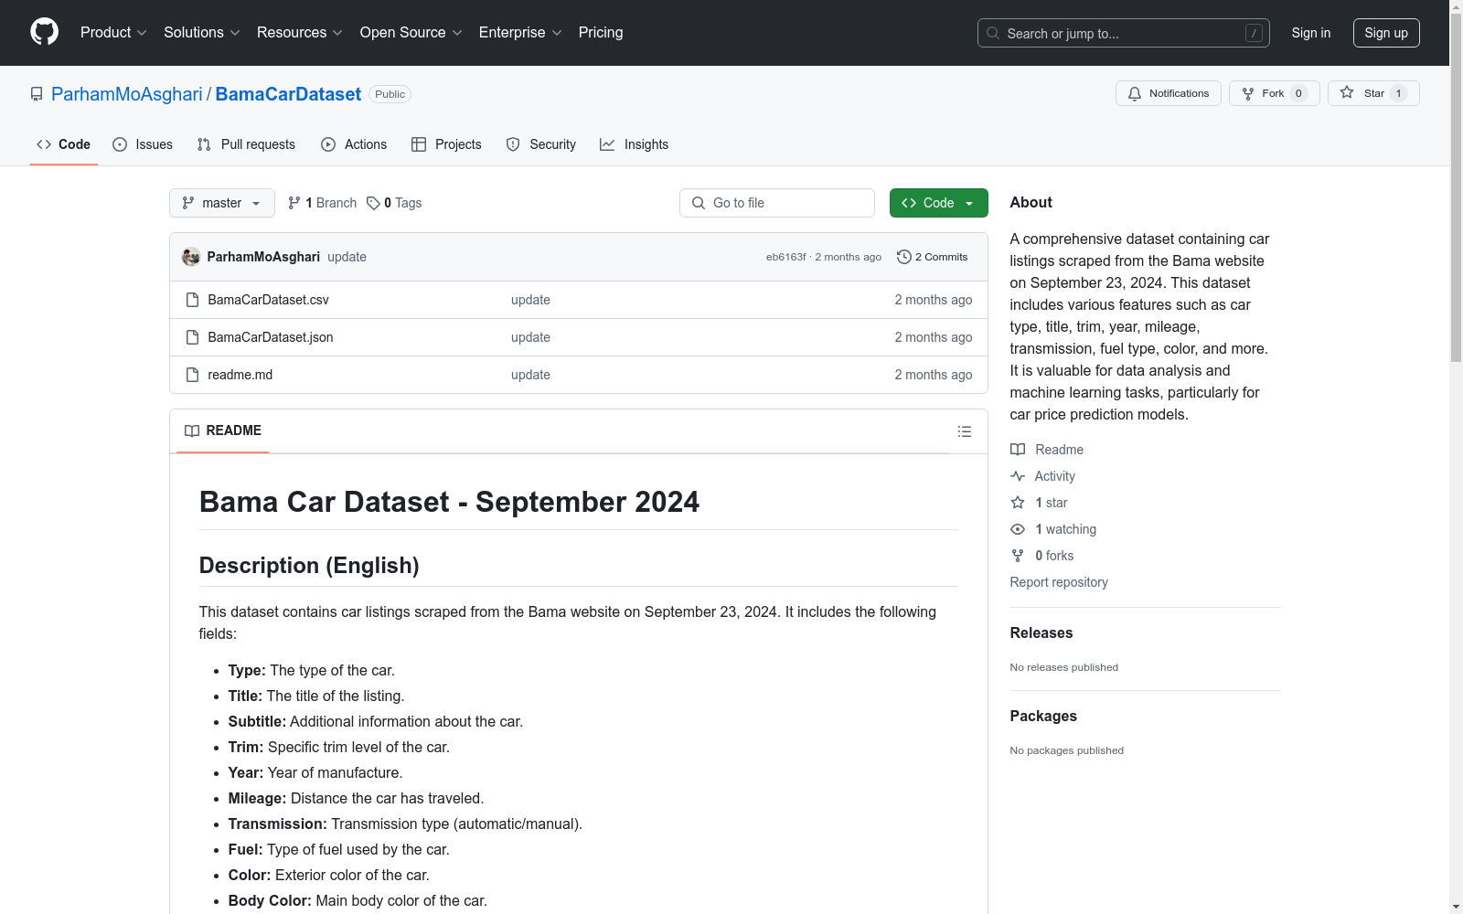Image resolution: width=1463 pixels, height=914 pixels.
Task: Click the file icon of BamaCarDataset.json
Action: (192, 337)
